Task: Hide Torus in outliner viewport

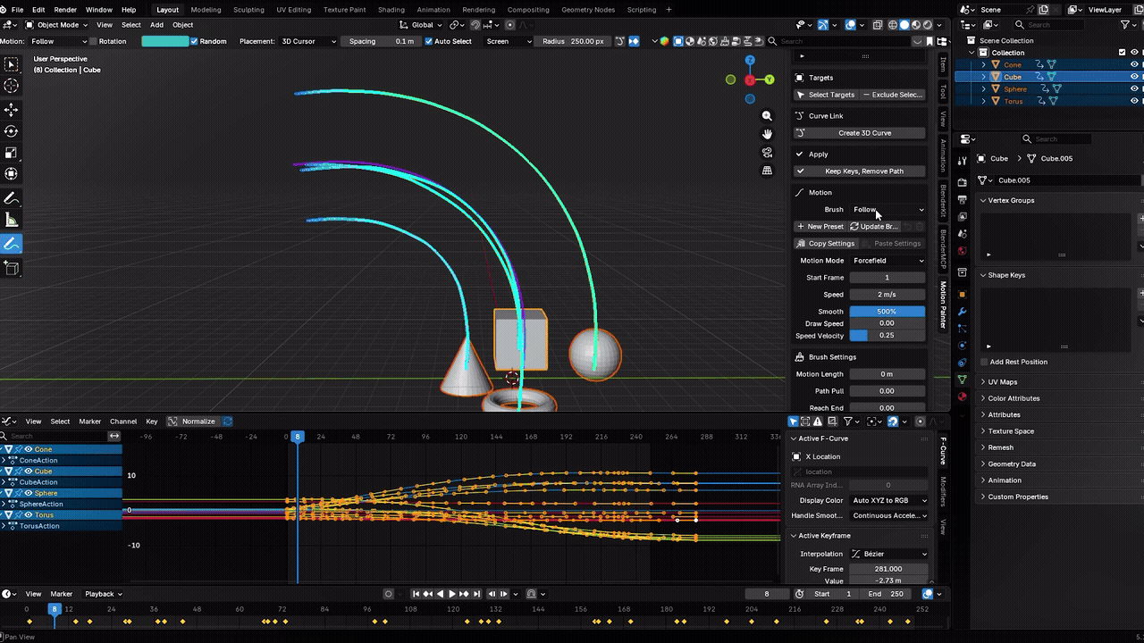Action: (x=1135, y=101)
